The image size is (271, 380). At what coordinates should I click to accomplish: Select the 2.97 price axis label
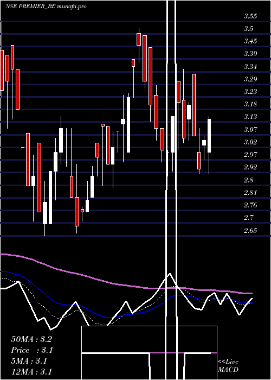tap(250, 155)
